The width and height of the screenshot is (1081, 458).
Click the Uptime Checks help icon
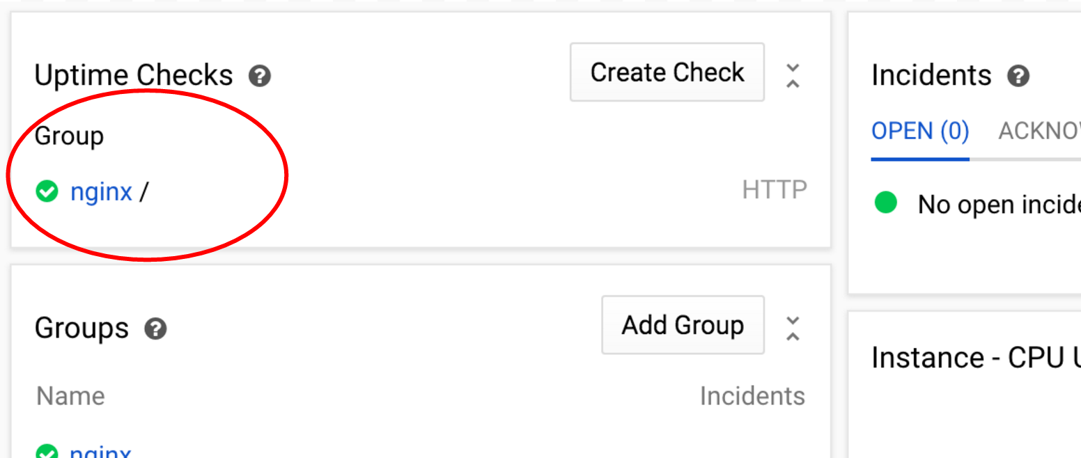[260, 75]
